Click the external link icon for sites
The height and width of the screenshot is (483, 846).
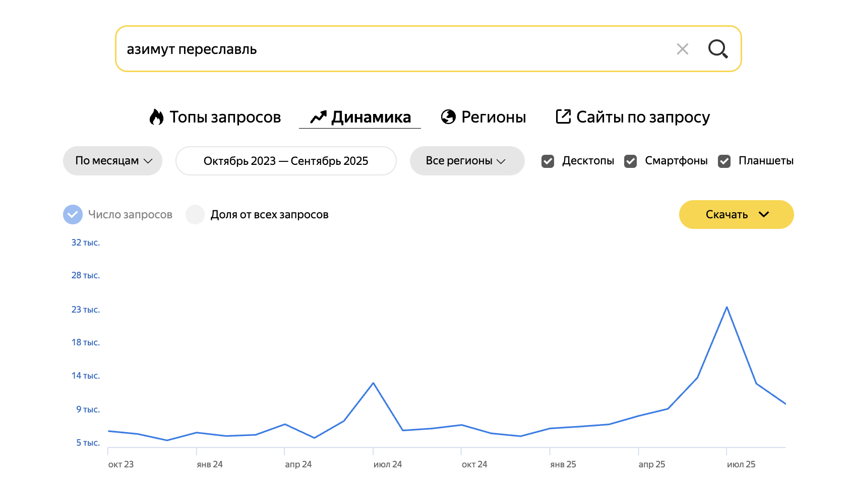[x=563, y=116]
